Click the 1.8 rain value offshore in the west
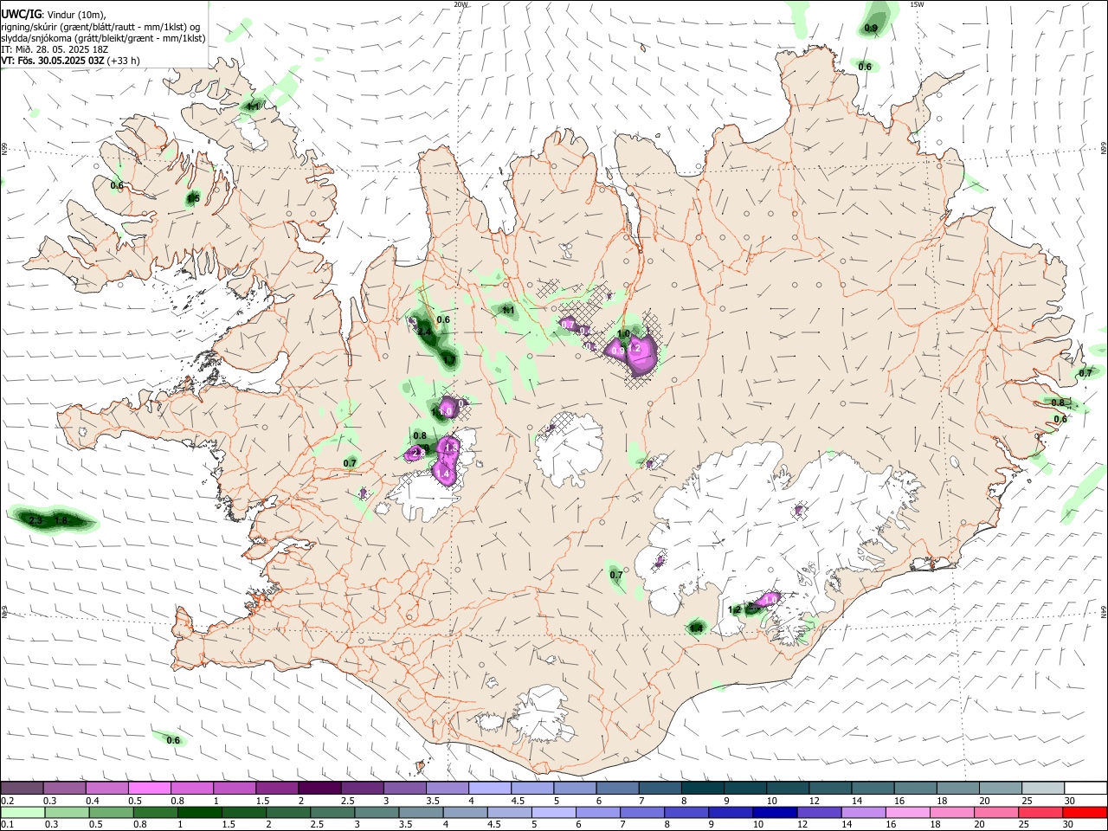1108x831 pixels. (61, 520)
